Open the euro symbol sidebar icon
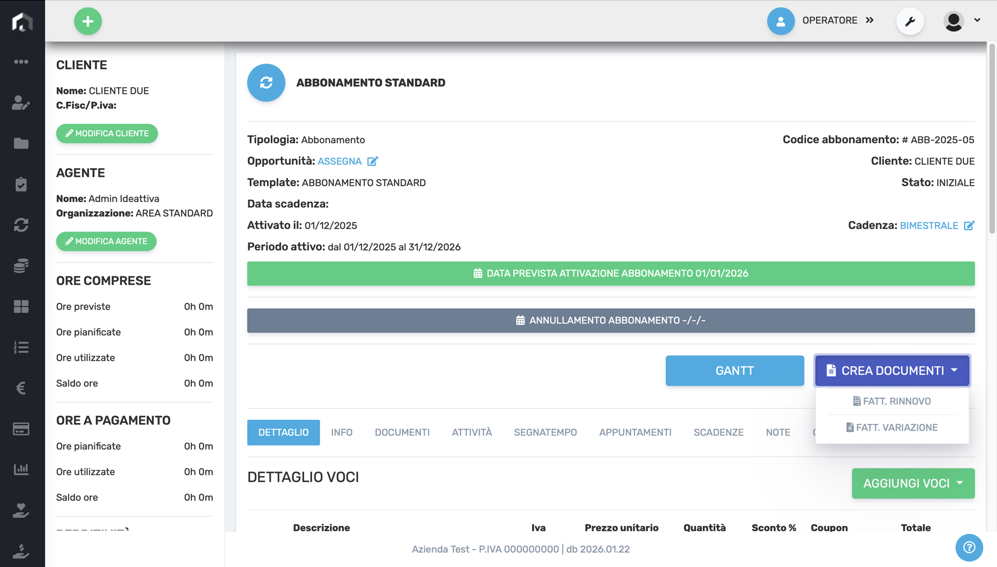Viewport: 997px width, 567px height. (x=21, y=388)
